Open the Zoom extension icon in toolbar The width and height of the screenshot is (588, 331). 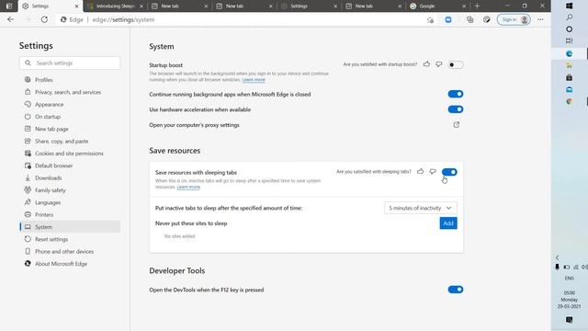click(448, 19)
